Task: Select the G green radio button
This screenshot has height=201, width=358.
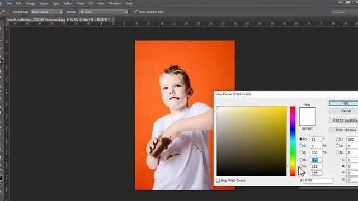Action: coord(301,166)
